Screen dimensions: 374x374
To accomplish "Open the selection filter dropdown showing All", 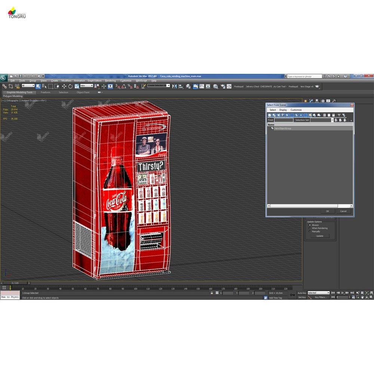I will point(28,86).
